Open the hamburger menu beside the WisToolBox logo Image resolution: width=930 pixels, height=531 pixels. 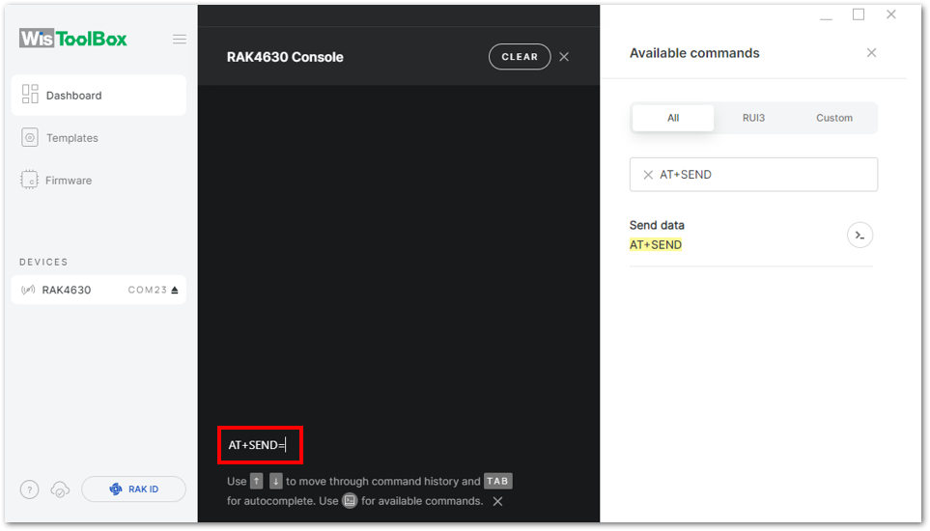(179, 40)
